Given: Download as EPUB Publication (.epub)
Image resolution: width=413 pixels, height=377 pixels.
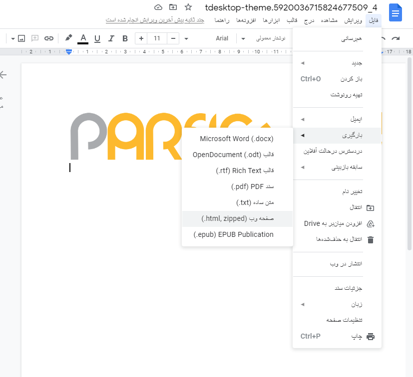Looking at the screenshot, I should point(237,234).
